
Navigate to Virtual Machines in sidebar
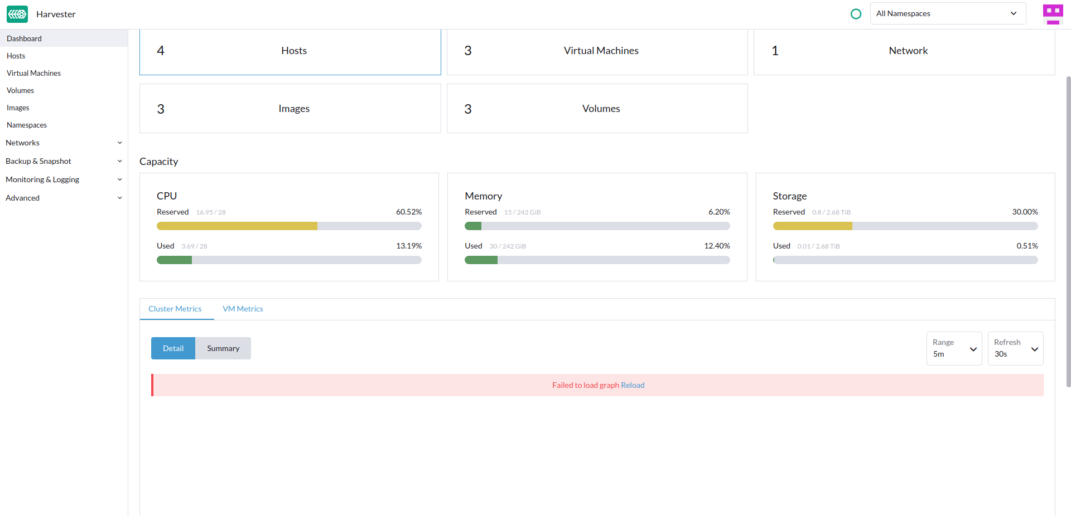click(x=33, y=72)
